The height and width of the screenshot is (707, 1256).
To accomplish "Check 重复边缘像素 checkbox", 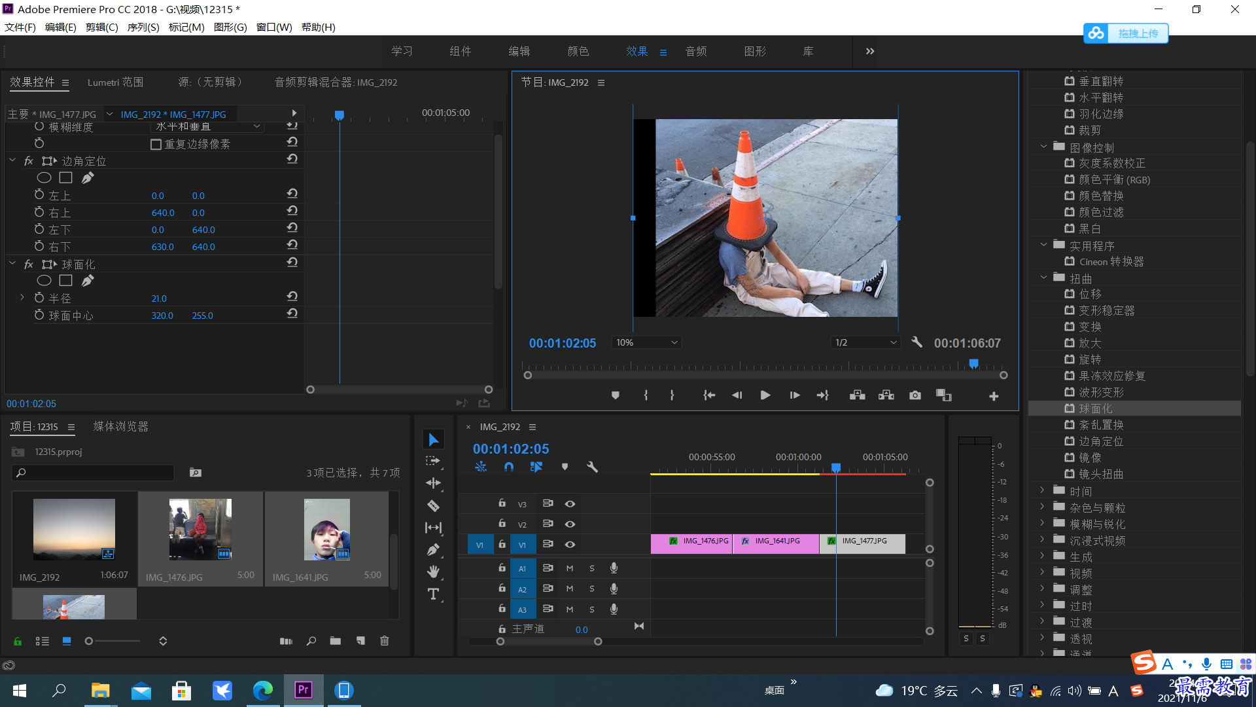I will coord(156,145).
